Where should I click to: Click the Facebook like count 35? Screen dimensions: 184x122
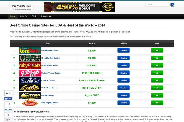click(x=8, y=93)
